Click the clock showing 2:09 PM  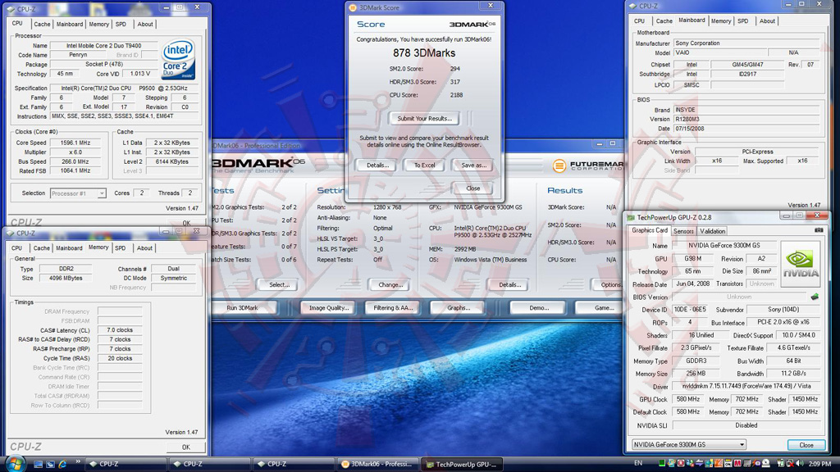click(819, 464)
